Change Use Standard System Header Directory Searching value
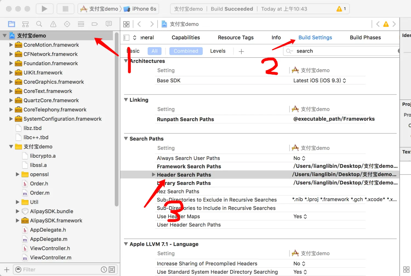This screenshot has height=276, width=411. [300, 272]
